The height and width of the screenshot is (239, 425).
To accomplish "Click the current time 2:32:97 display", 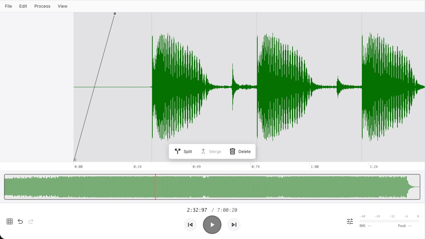I will [x=197, y=210].
